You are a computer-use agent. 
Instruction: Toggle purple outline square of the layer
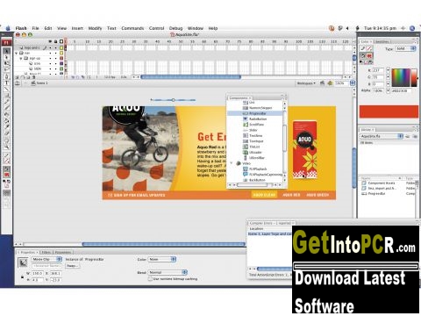61,63
